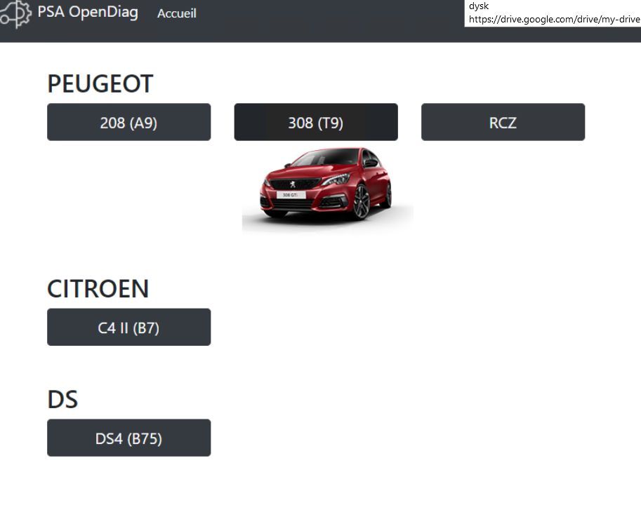The width and height of the screenshot is (641, 519).
Task: Click the PEUGEOT section heading
Action: tap(100, 83)
